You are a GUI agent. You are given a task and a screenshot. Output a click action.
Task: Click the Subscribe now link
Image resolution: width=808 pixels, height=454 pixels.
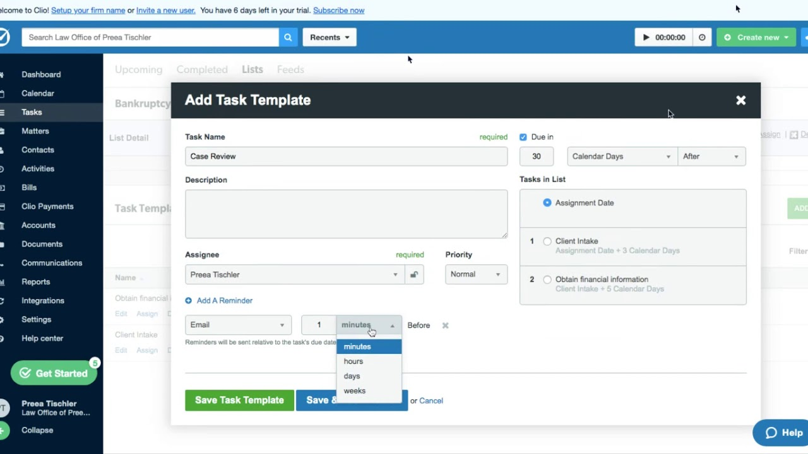coord(338,10)
